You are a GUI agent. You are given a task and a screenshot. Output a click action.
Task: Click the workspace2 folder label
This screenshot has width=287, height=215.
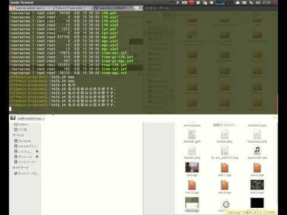(x=192, y=125)
